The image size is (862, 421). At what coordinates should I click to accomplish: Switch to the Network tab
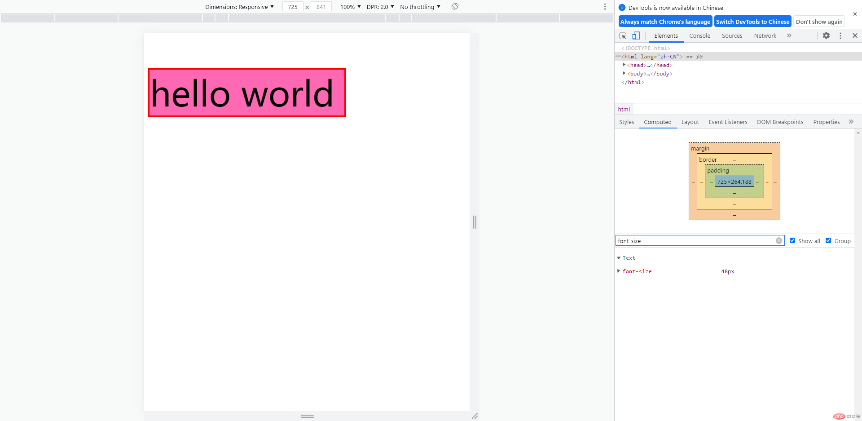[765, 35]
